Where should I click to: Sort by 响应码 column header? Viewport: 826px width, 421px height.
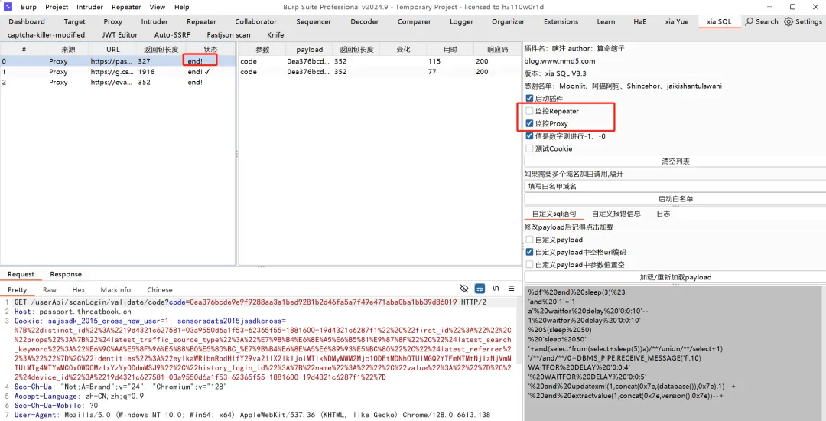click(x=497, y=49)
